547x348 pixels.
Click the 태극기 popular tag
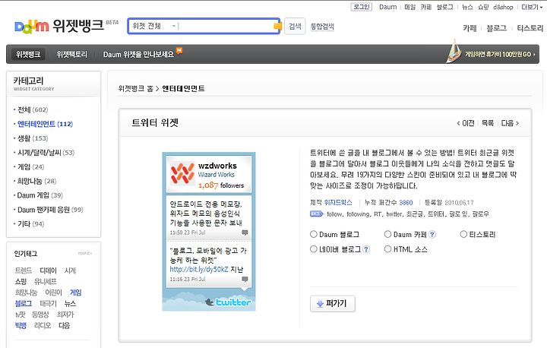pos(48,304)
